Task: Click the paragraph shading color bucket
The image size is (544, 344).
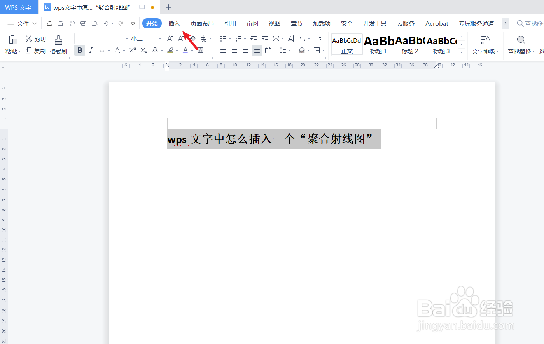Action: pos(301,50)
